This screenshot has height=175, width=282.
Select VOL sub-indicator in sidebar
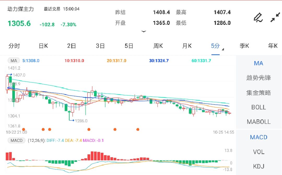click(258, 152)
